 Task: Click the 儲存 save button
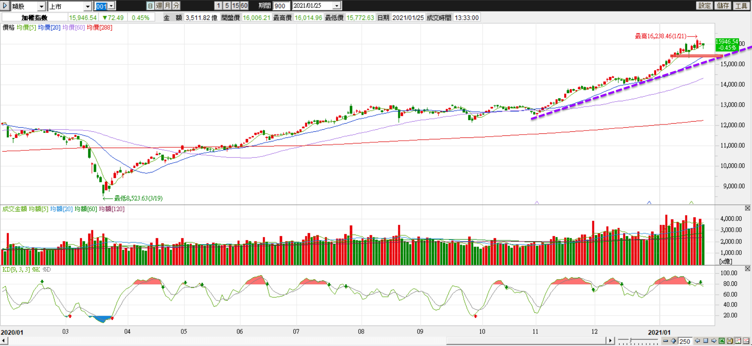tap(723, 6)
